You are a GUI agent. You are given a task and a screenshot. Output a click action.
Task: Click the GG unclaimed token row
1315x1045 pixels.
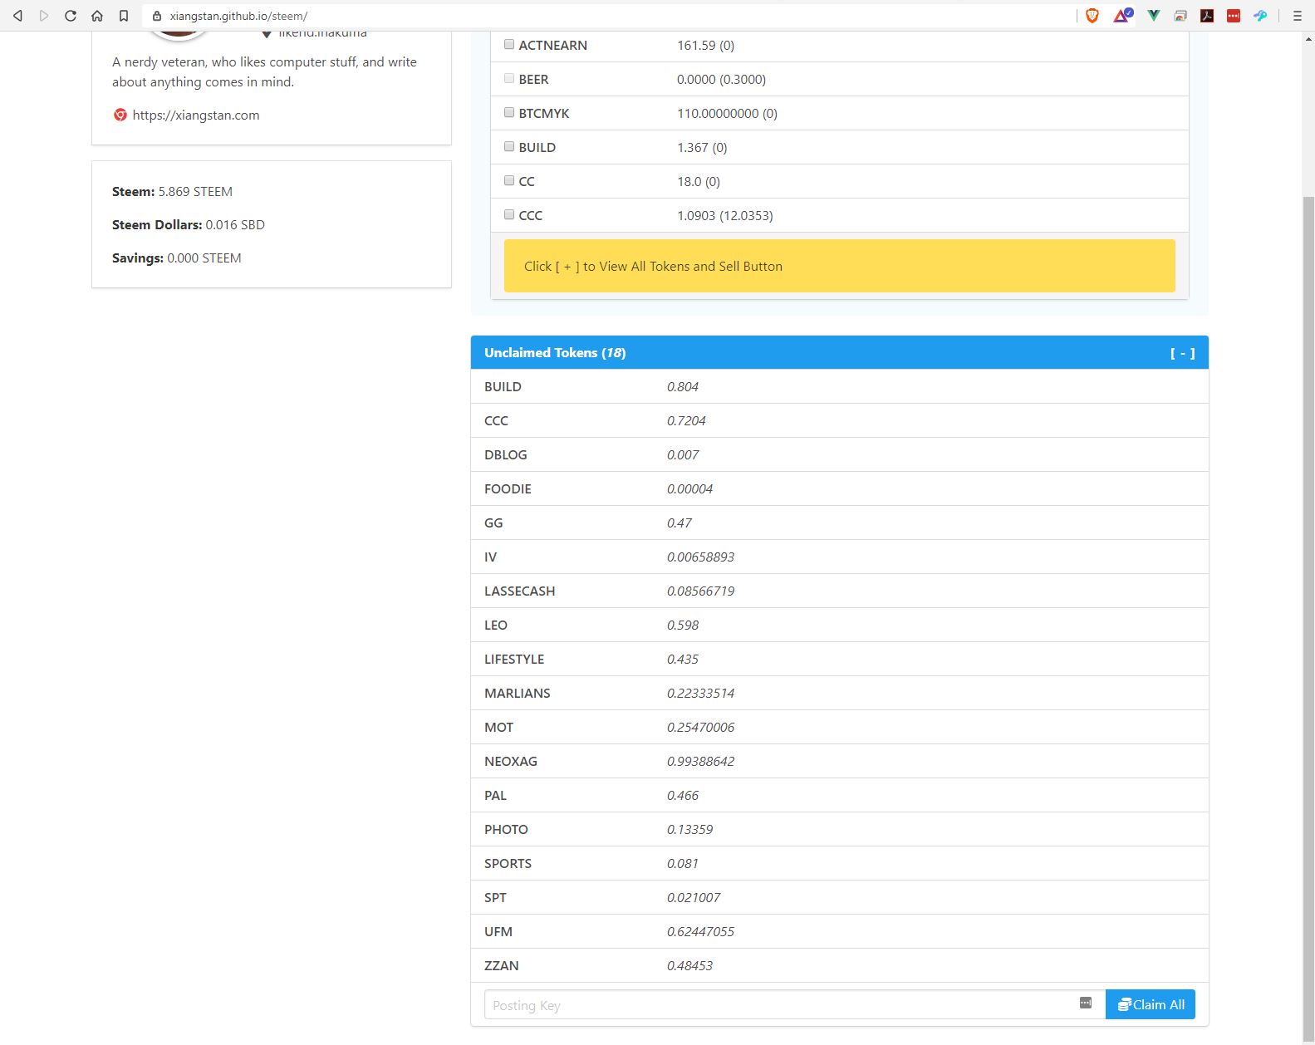tap(840, 522)
